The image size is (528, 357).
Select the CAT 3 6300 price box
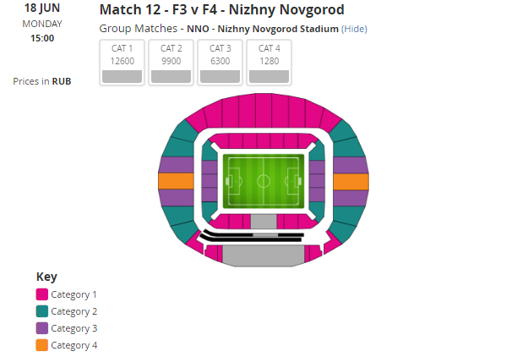[x=220, y=63]
